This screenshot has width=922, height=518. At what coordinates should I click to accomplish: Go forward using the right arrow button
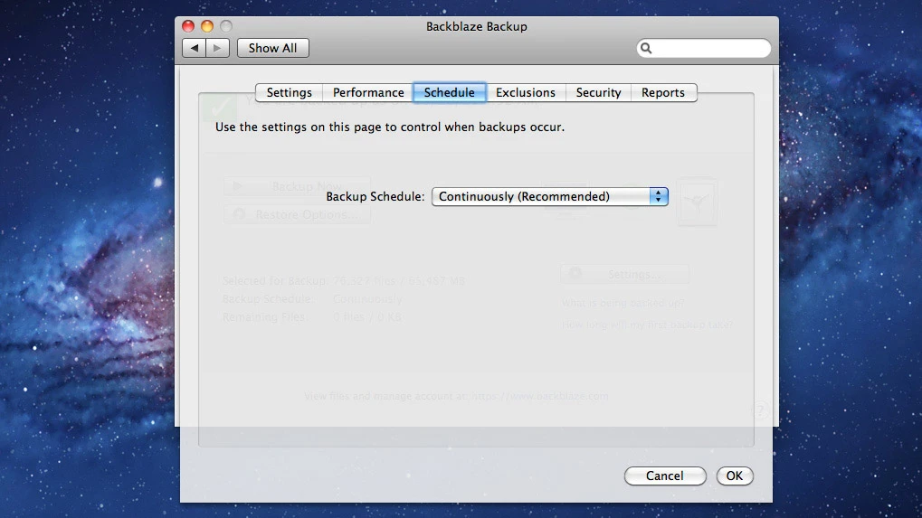[217, 48]
